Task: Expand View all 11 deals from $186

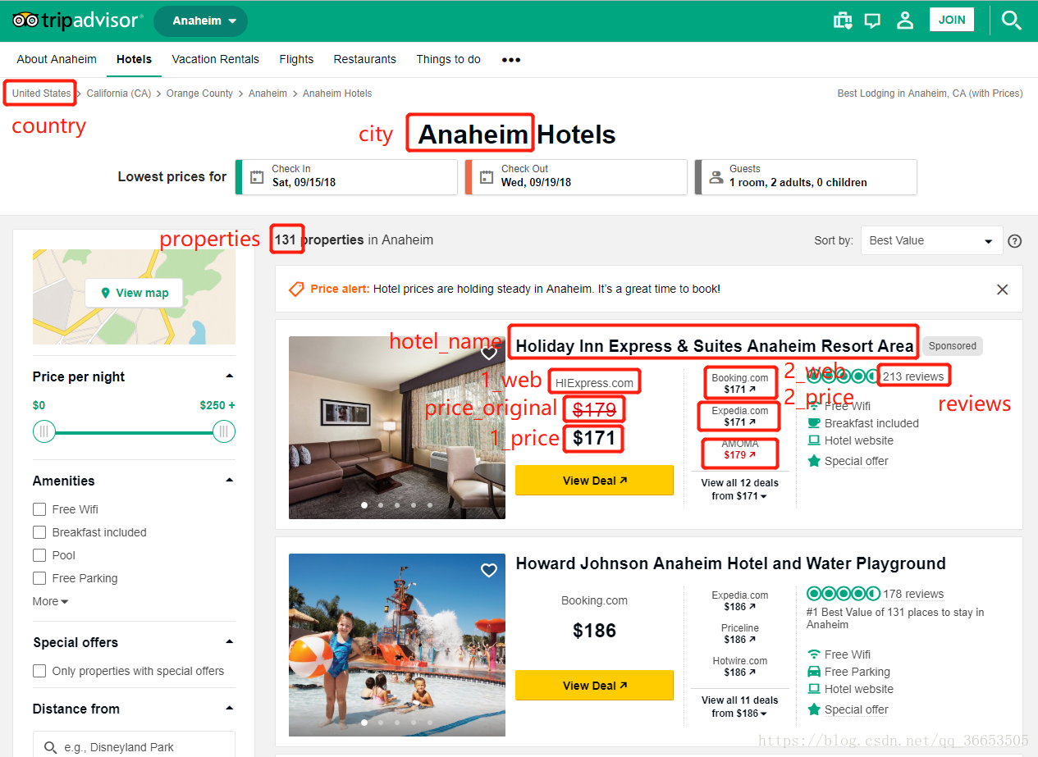Action: click(x=739, y=707)
